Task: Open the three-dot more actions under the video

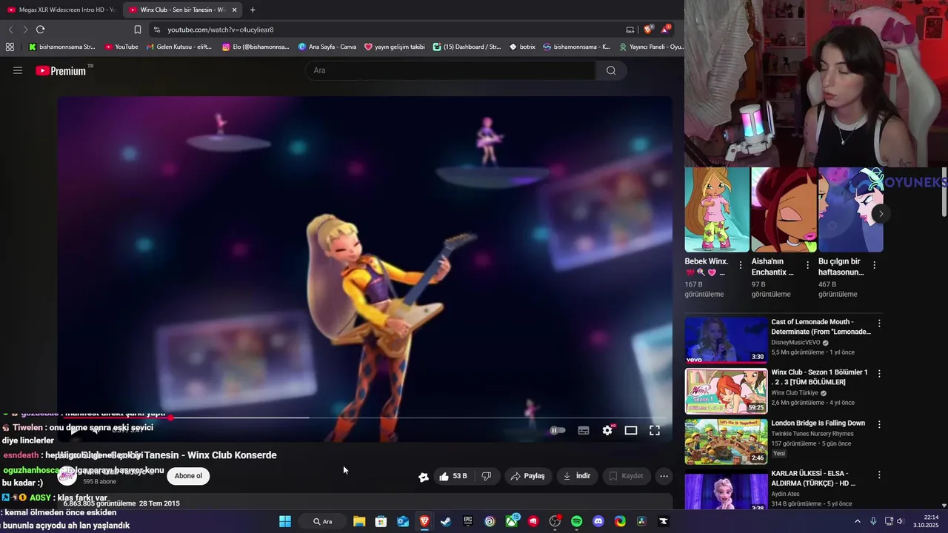Action: click(664, 476)
